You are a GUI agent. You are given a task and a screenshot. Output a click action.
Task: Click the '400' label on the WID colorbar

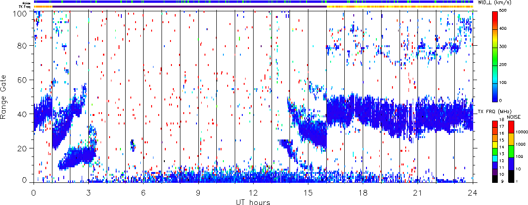pos(504,29)
